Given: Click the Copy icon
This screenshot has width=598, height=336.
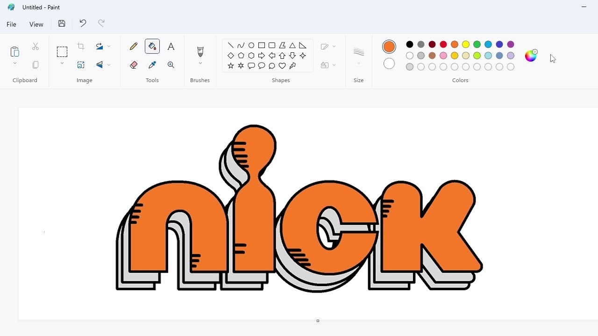Looking at the screenshot, I should (x=36, y=65).
